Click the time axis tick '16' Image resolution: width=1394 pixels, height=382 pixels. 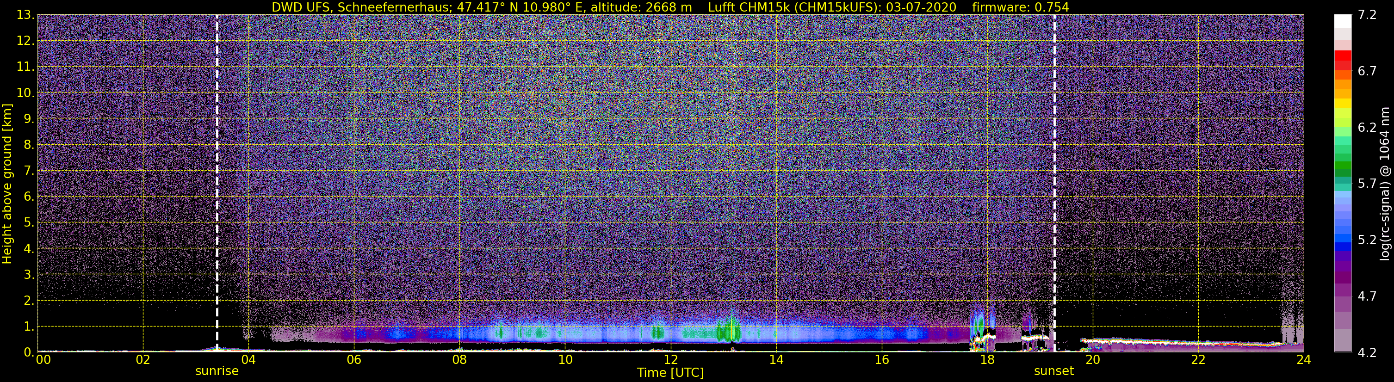point(881,359)
